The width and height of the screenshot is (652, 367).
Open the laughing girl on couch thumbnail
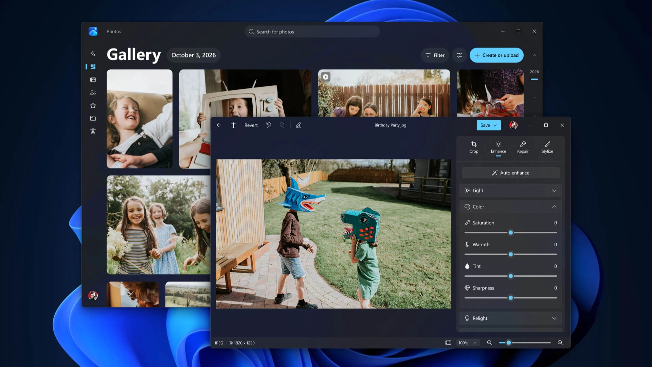[x=140, y=119]
